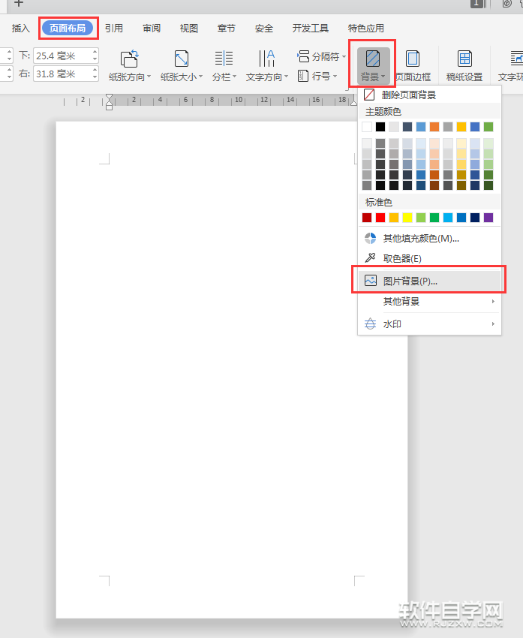Select the black theme color swatch
The width and height of the screenshot is (523, 638).
point(380,127)
